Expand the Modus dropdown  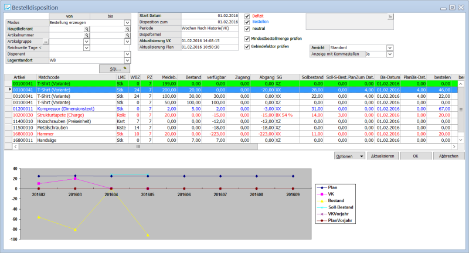click(127, 22)
